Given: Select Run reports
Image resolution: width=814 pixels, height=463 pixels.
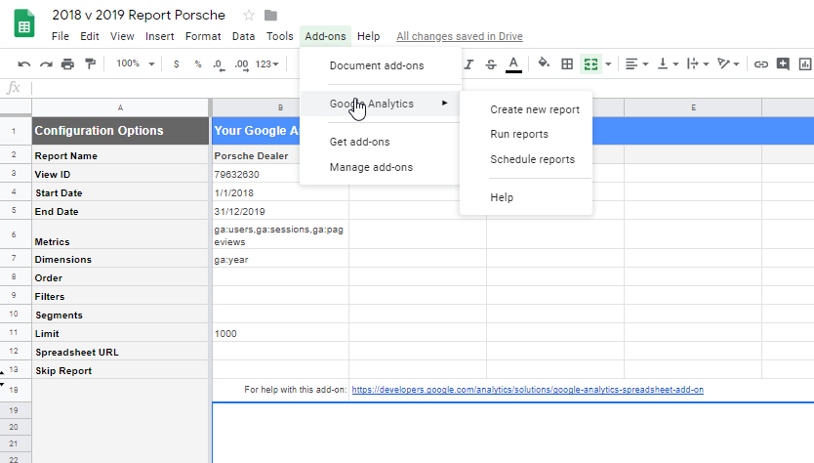Looking at the screenshot, I should coord(526,134).
